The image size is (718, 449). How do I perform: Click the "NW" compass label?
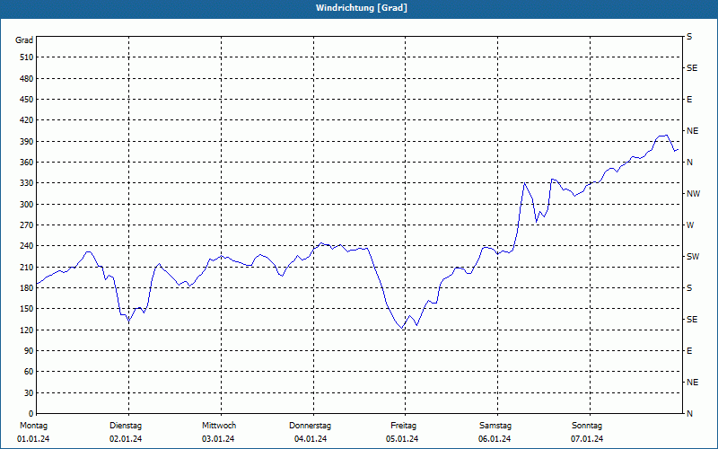pos(693,194)
